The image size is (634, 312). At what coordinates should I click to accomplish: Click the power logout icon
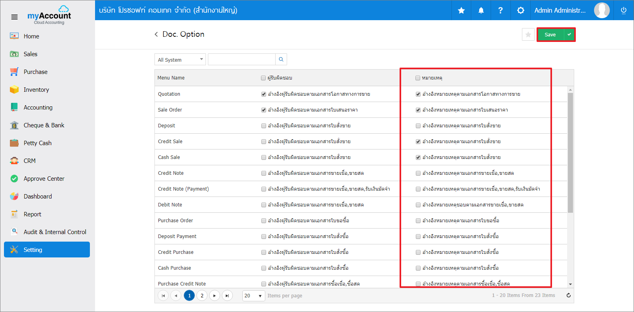(624, 10)
